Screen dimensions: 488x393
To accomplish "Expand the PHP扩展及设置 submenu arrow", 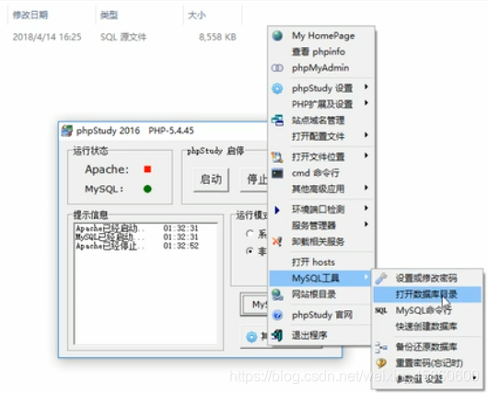I will (x=366, y=103).
